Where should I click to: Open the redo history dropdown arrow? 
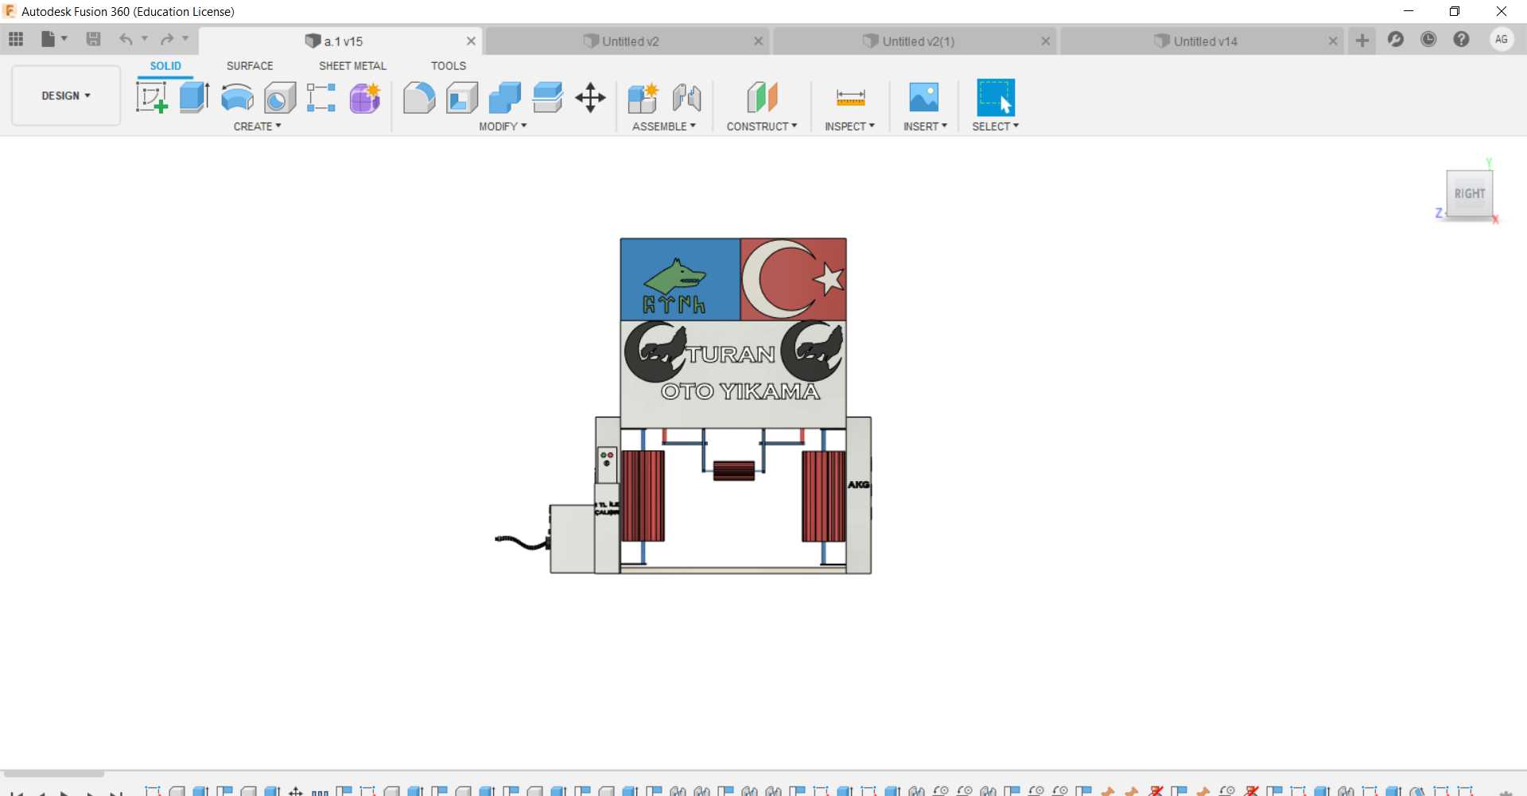pos(185,39)
